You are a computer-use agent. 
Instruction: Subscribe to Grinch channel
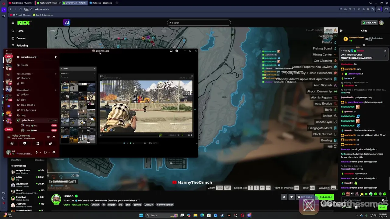[x=324, y=197]
